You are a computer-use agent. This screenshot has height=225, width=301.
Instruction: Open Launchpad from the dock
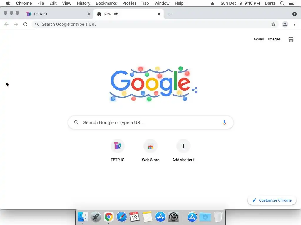click(96, 217)
